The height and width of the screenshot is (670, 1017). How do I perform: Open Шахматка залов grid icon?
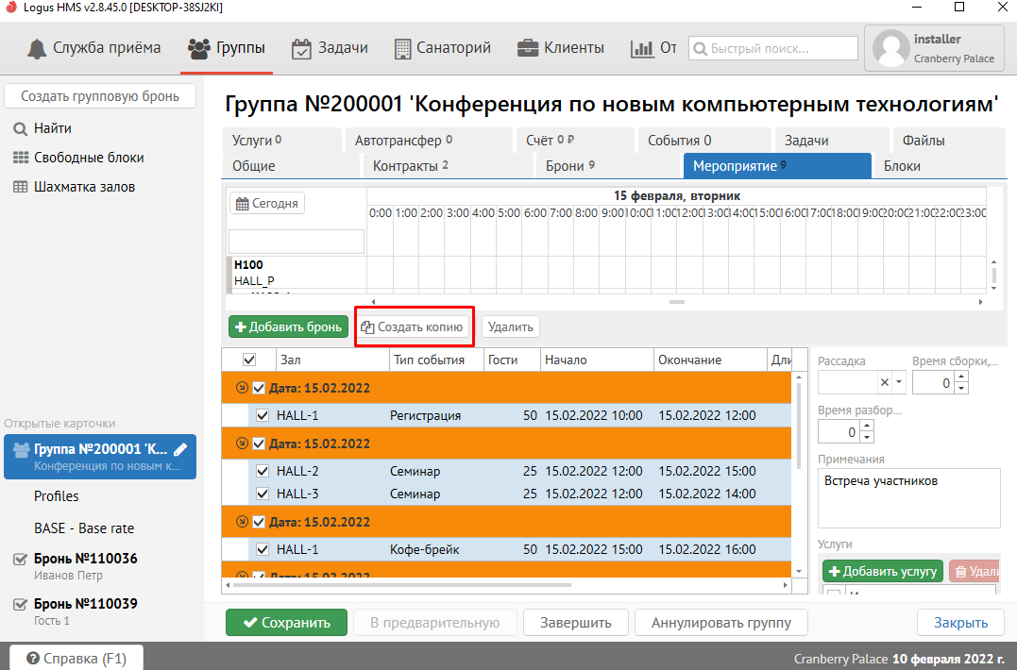click(x=20, y=187)
